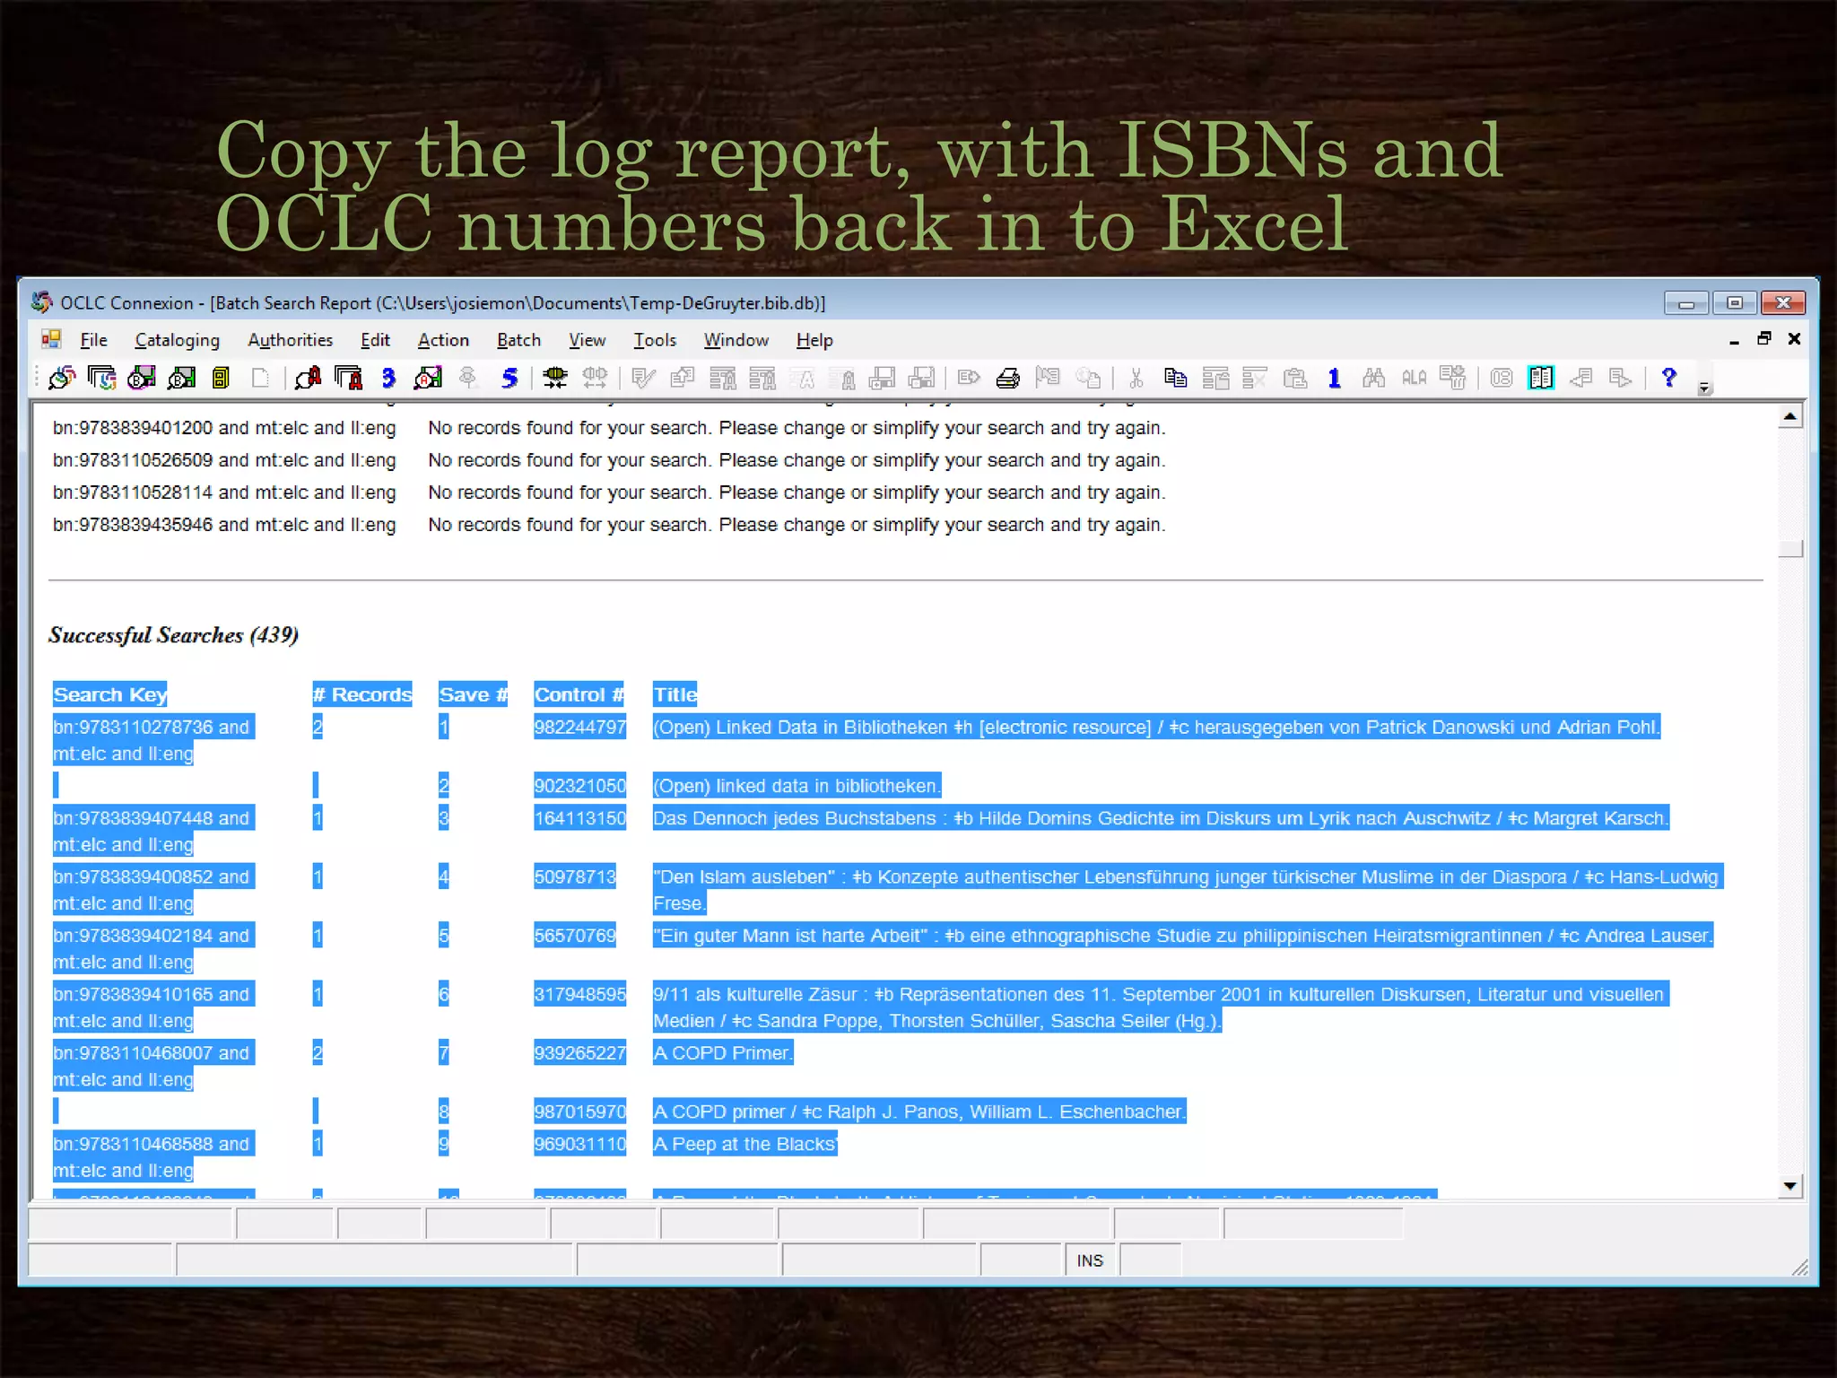
Task: Click the binoculars Find icon
Action: (x=1373, y=378)
